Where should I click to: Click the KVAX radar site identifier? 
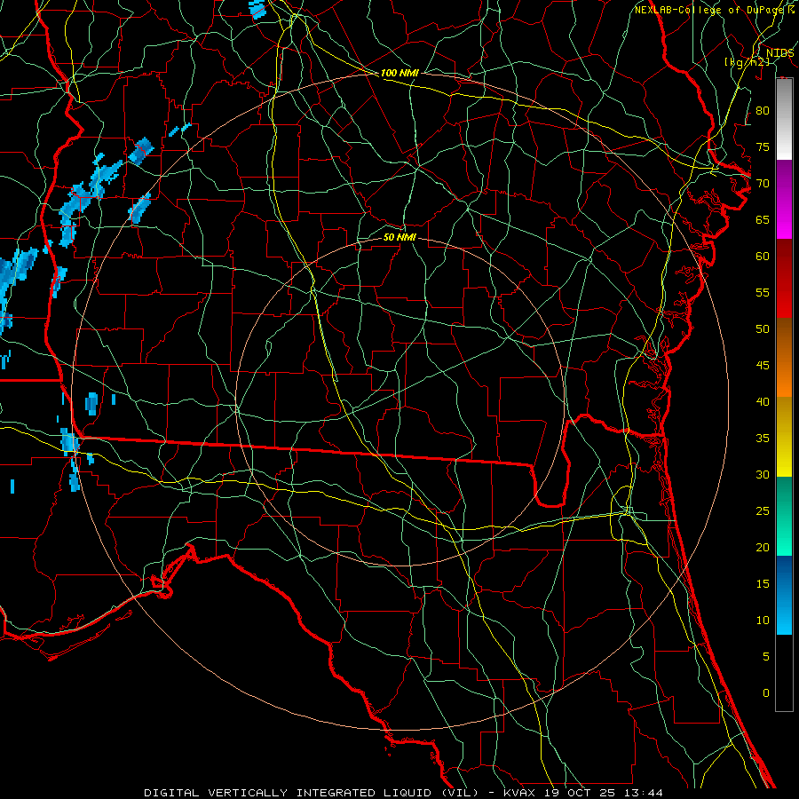point(518,793)
